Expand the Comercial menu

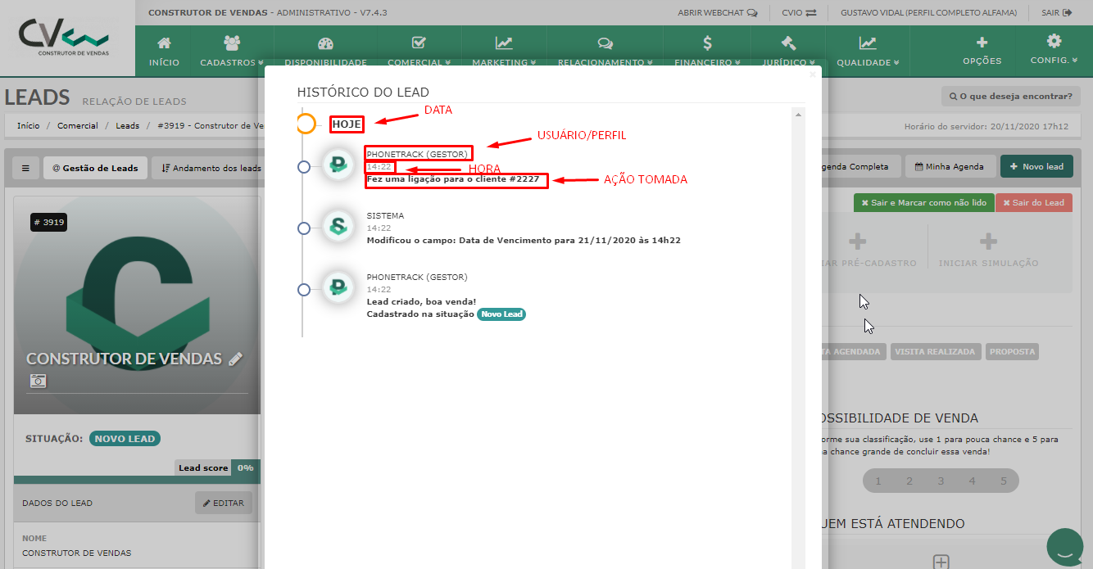[419, 51]
